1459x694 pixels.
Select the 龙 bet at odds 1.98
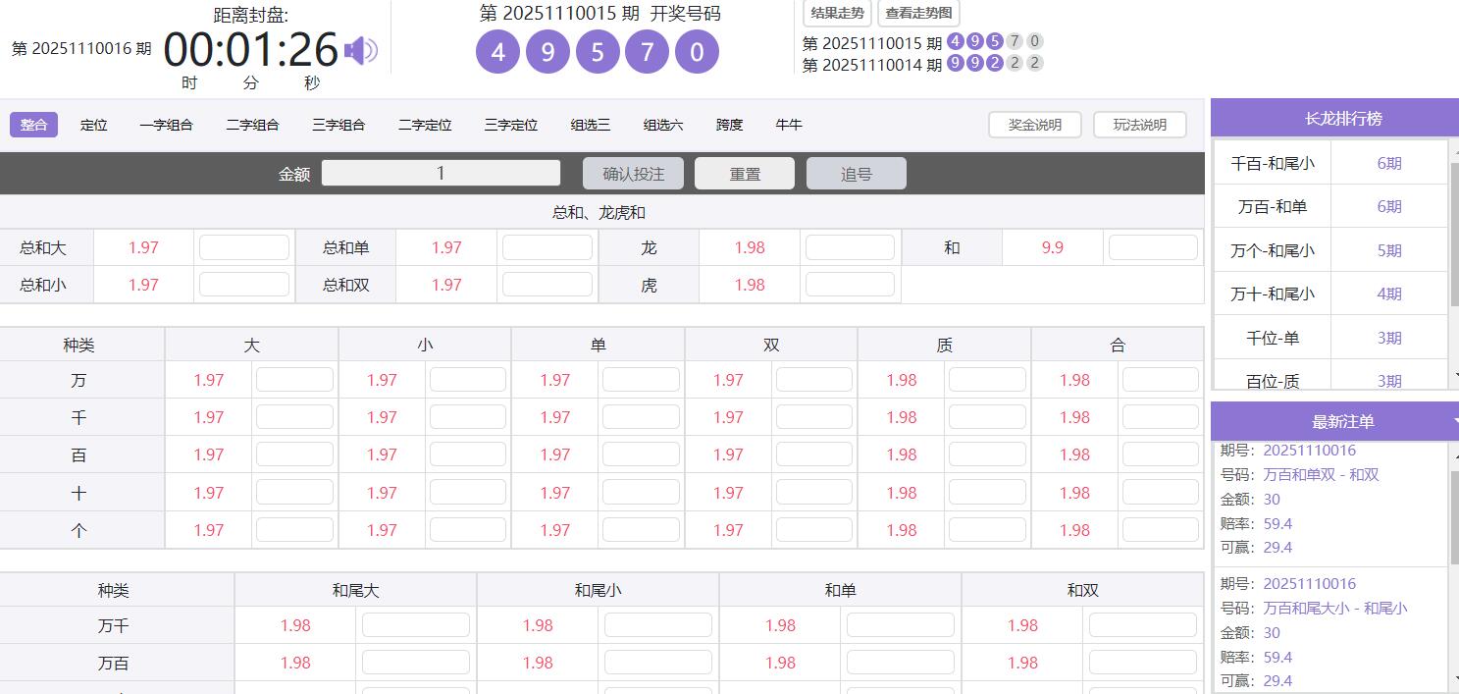(750, 247)
